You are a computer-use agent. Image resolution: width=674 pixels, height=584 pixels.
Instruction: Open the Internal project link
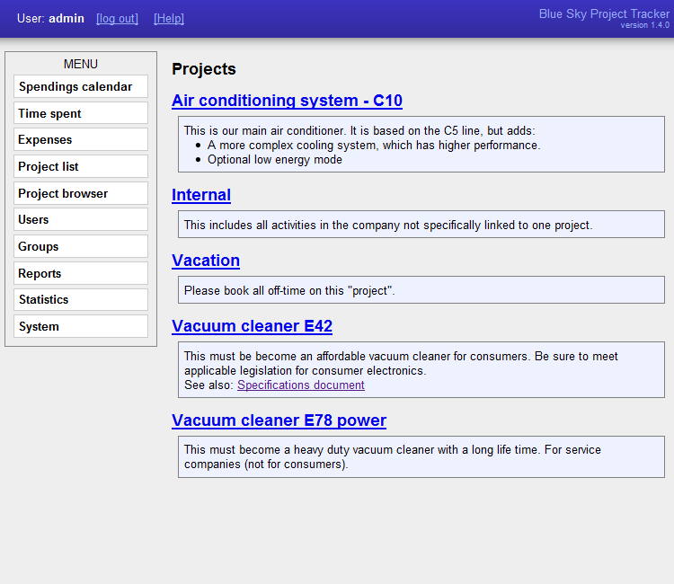(x=201, y=195)
